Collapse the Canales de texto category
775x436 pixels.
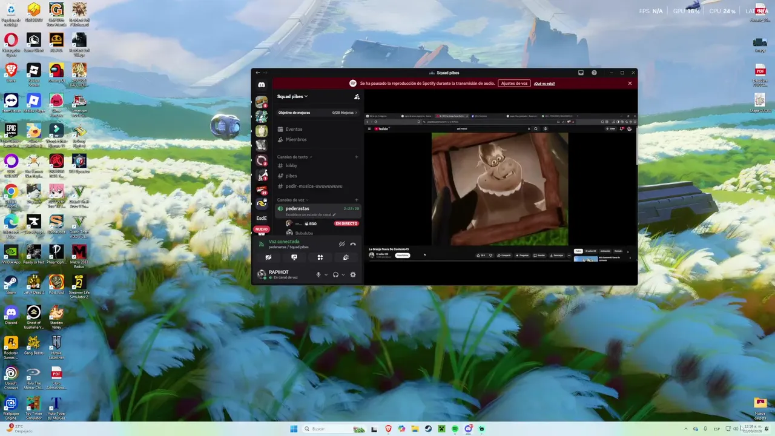[x=294, y=157]
